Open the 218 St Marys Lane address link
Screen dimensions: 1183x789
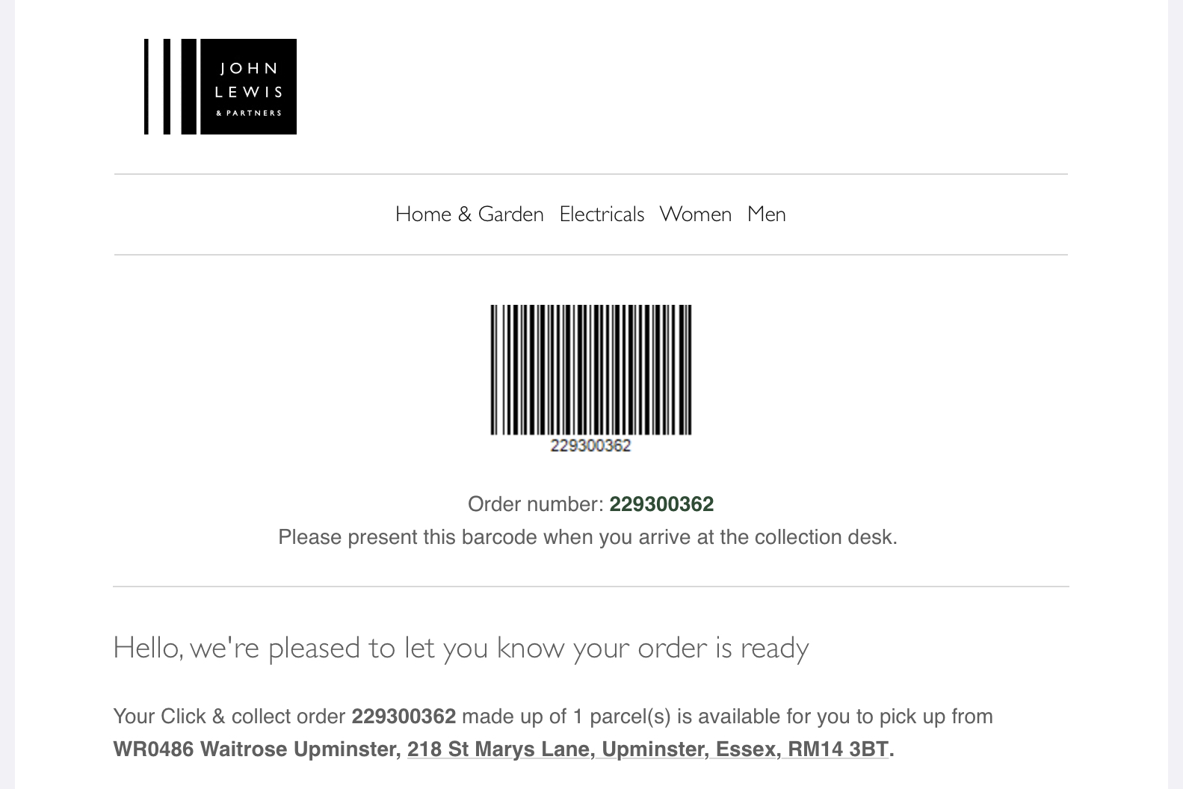[x=499, y=749]
